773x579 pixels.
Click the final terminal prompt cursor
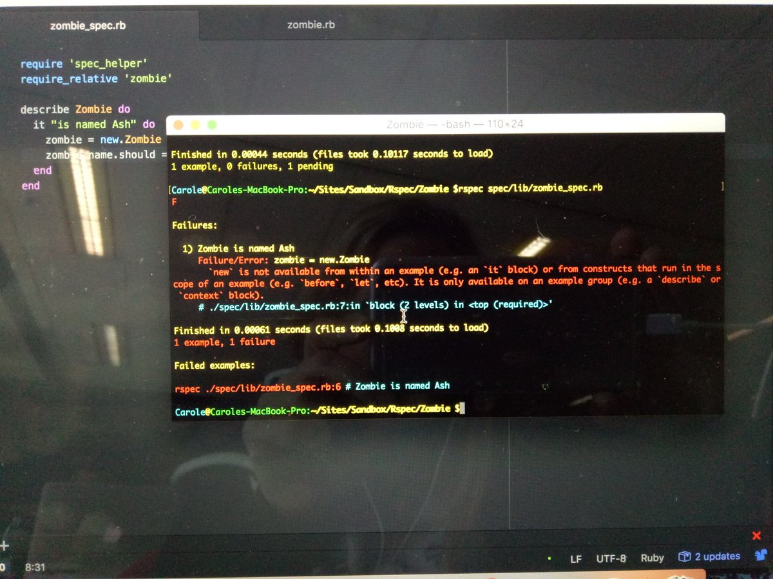461,409
